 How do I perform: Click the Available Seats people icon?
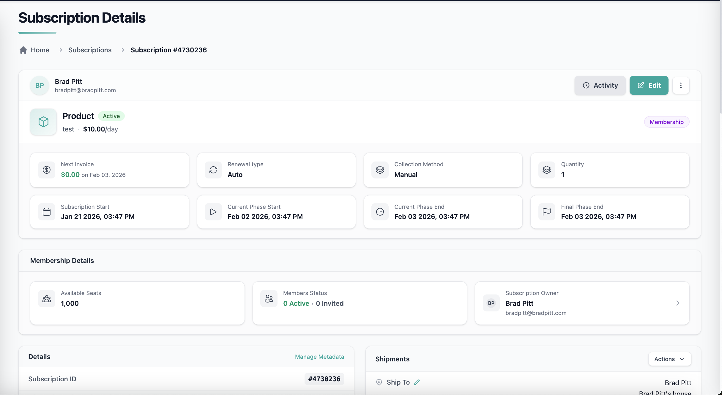[x=47, y=299]
